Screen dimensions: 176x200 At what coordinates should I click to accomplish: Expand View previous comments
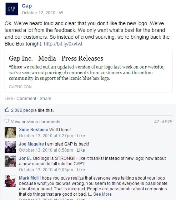tap(35, 122)
